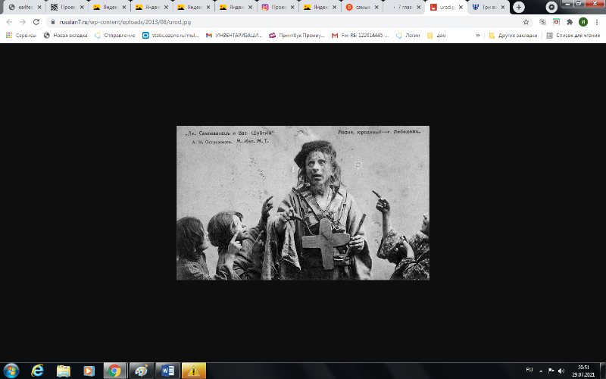The width and height of the screenshot is (606, 379).
Task: Open the volume speaker tray icon
Action: [561, 371]
